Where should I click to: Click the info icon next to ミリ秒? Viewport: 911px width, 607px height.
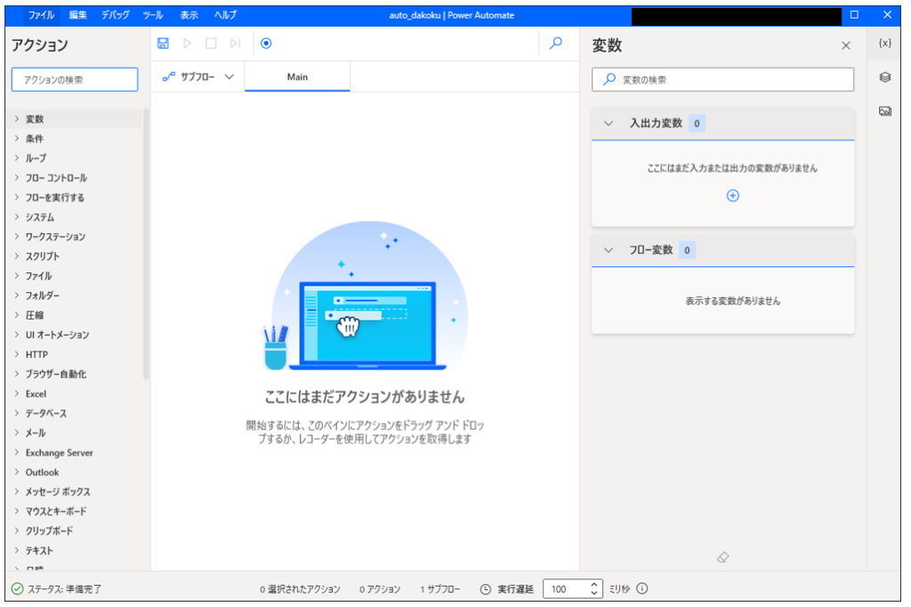(x=642, y=588)
